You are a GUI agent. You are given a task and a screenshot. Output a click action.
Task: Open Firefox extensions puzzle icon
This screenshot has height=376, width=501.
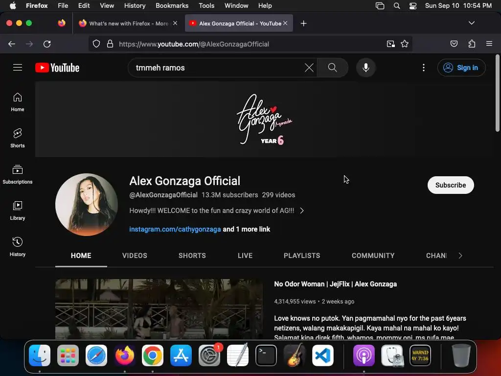(x=472, y=44)
